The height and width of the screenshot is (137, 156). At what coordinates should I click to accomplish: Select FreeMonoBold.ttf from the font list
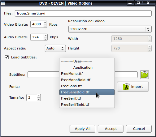click(87, 80)
